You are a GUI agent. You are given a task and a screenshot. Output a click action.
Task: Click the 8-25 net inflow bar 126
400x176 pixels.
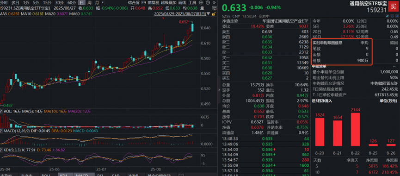(373, 145)
